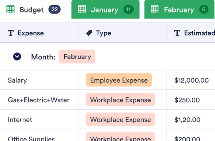Click the 11 count badge on January
The image size is (215, 141).
point(128,10)
